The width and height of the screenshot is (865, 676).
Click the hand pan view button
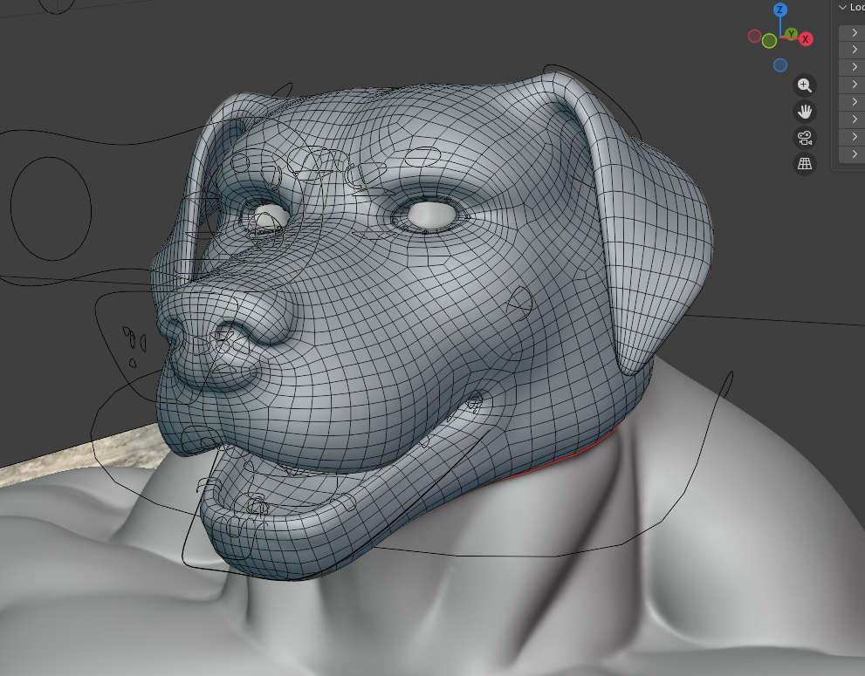(804, 112)
